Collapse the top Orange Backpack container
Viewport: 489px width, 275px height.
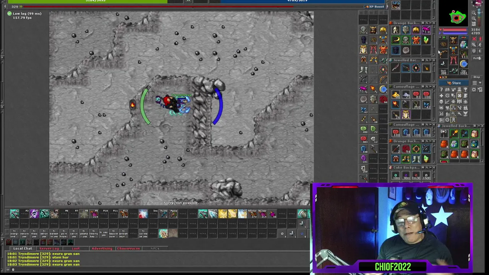[430, 23]
